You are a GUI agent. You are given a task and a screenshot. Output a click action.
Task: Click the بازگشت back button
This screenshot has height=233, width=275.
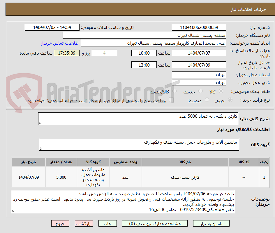[84, 223]
